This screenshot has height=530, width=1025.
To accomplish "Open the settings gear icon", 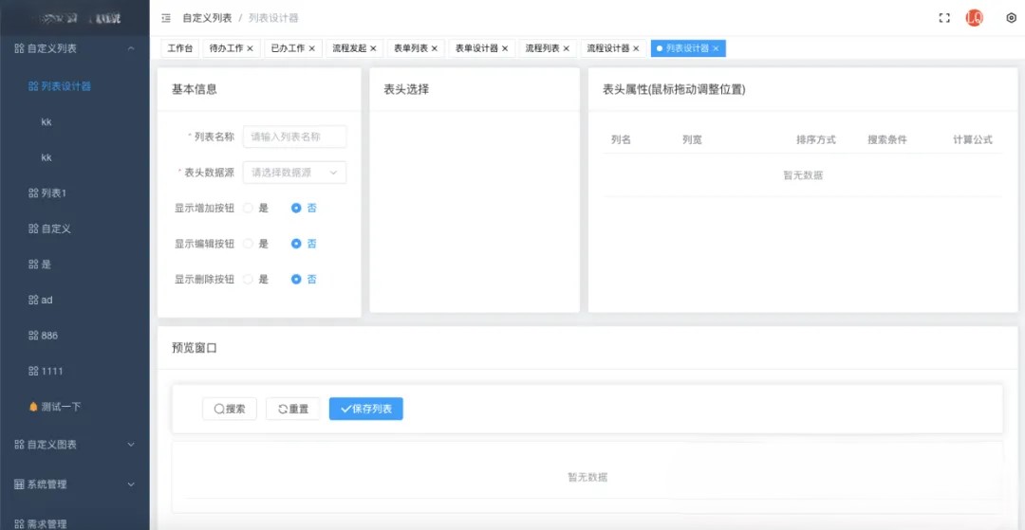I will 1011,18.
